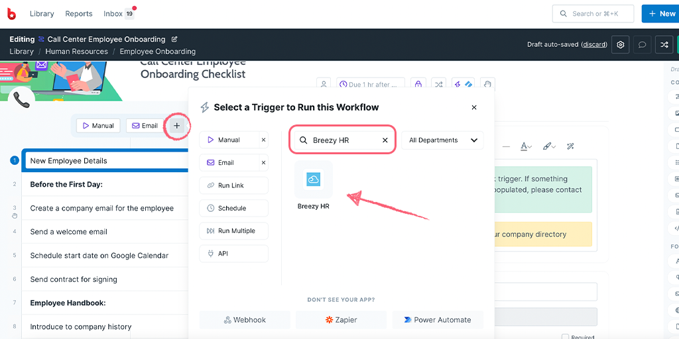Clear the Breezy HR search text

point(385,140)
